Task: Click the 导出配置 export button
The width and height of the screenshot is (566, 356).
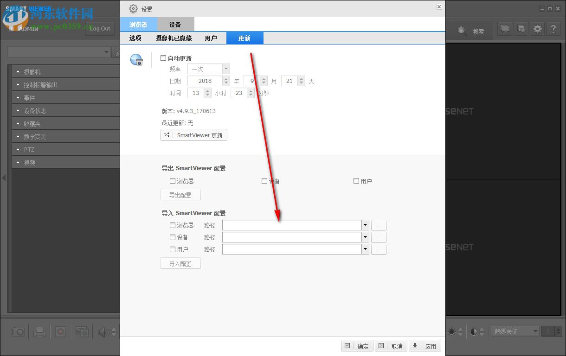Action: pyautogui.click(x=180, y=194)
